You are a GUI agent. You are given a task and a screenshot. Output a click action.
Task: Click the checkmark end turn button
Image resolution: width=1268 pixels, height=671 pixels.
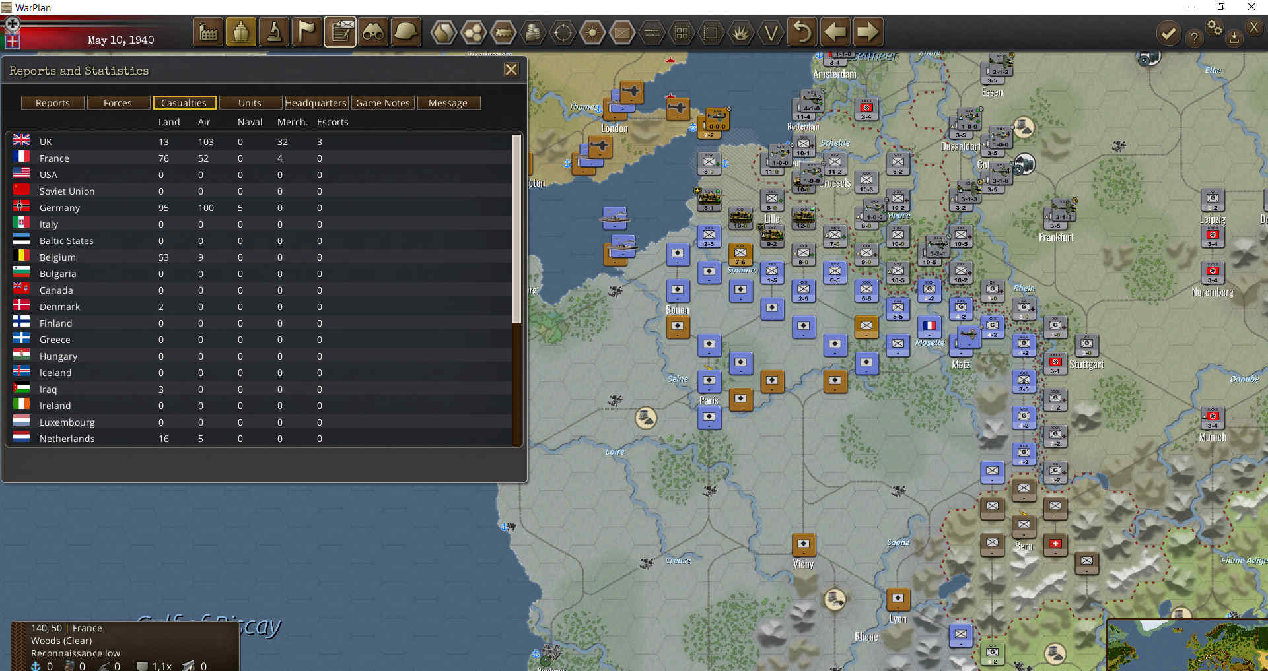(1168, 33)
